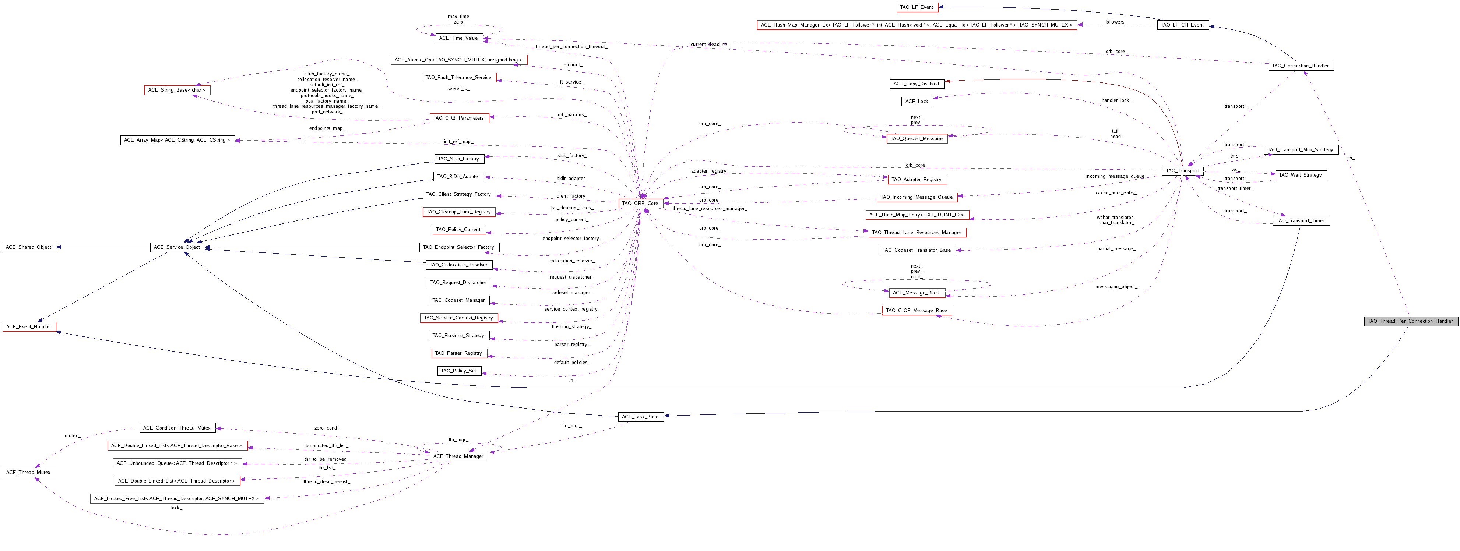Viewport: 1460px width, 551px height.
Task: Click the ACE_Shared_Object node
Action: 29,247
